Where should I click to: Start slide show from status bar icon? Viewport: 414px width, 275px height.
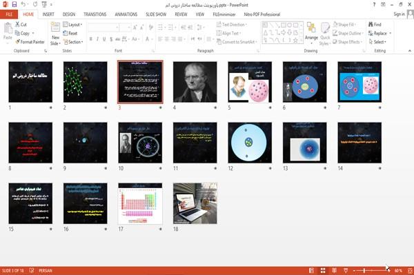click(x=346, y=270)
